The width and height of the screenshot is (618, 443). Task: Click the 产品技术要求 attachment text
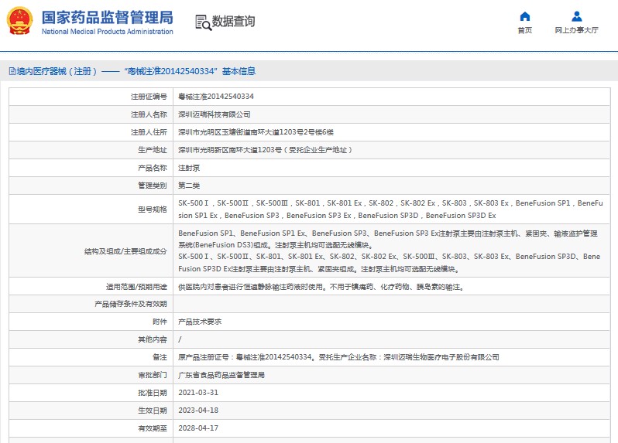point(200,321)
